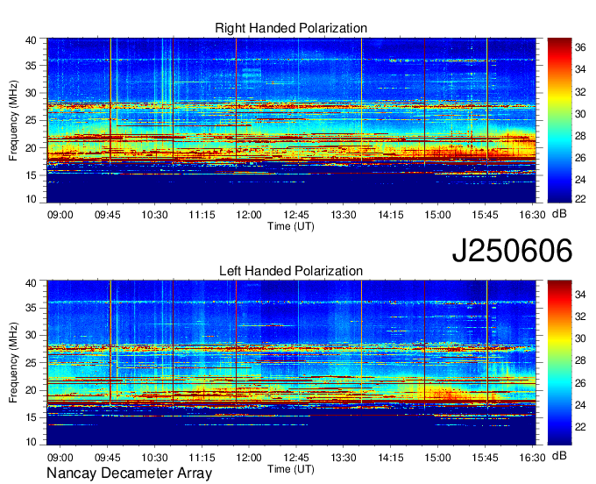Click 09:45 tick on Left Handed time axis
596x484 pixels.
pyautogui.click(x=107, y=458)
